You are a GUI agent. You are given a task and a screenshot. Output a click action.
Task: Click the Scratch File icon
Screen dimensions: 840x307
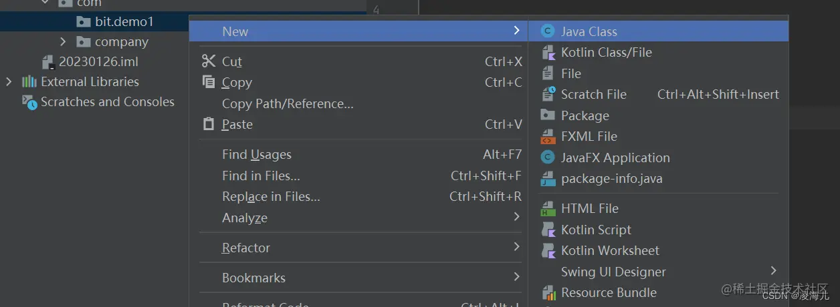click(548, 94)
